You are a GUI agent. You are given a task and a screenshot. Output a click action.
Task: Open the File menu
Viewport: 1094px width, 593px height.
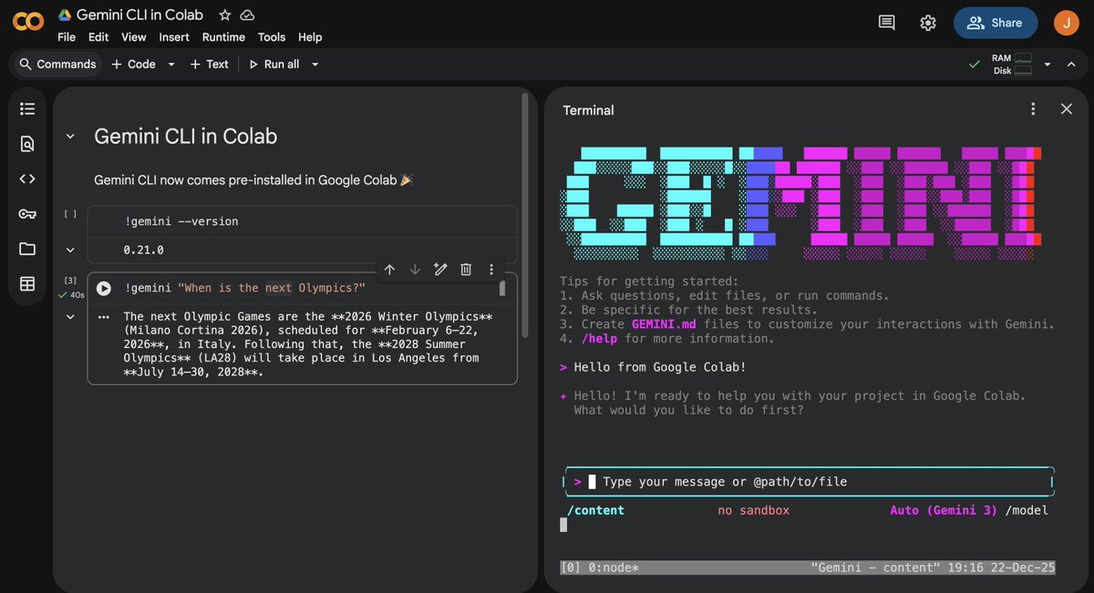67,37
